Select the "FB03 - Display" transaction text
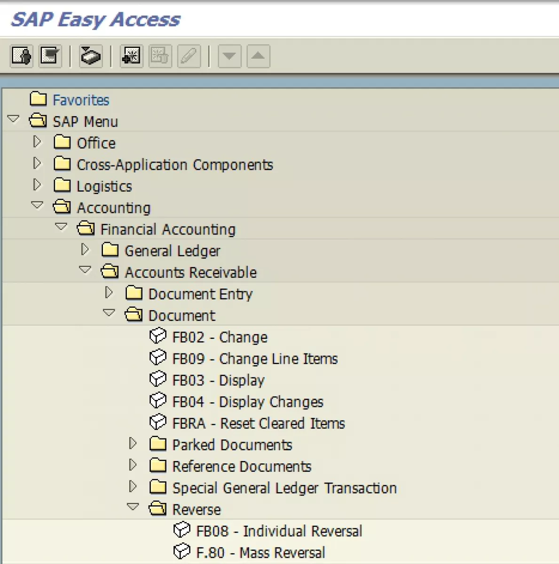 (219, 381)
